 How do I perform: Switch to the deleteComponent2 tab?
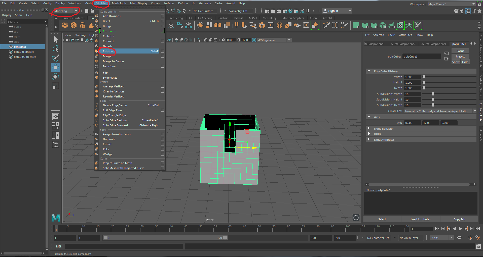[403, 44]
